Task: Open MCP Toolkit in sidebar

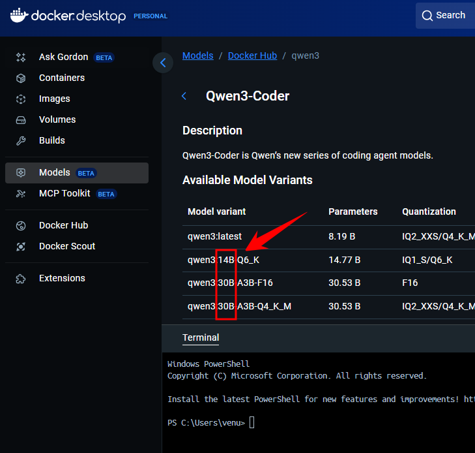Action: tap(77, 194)
